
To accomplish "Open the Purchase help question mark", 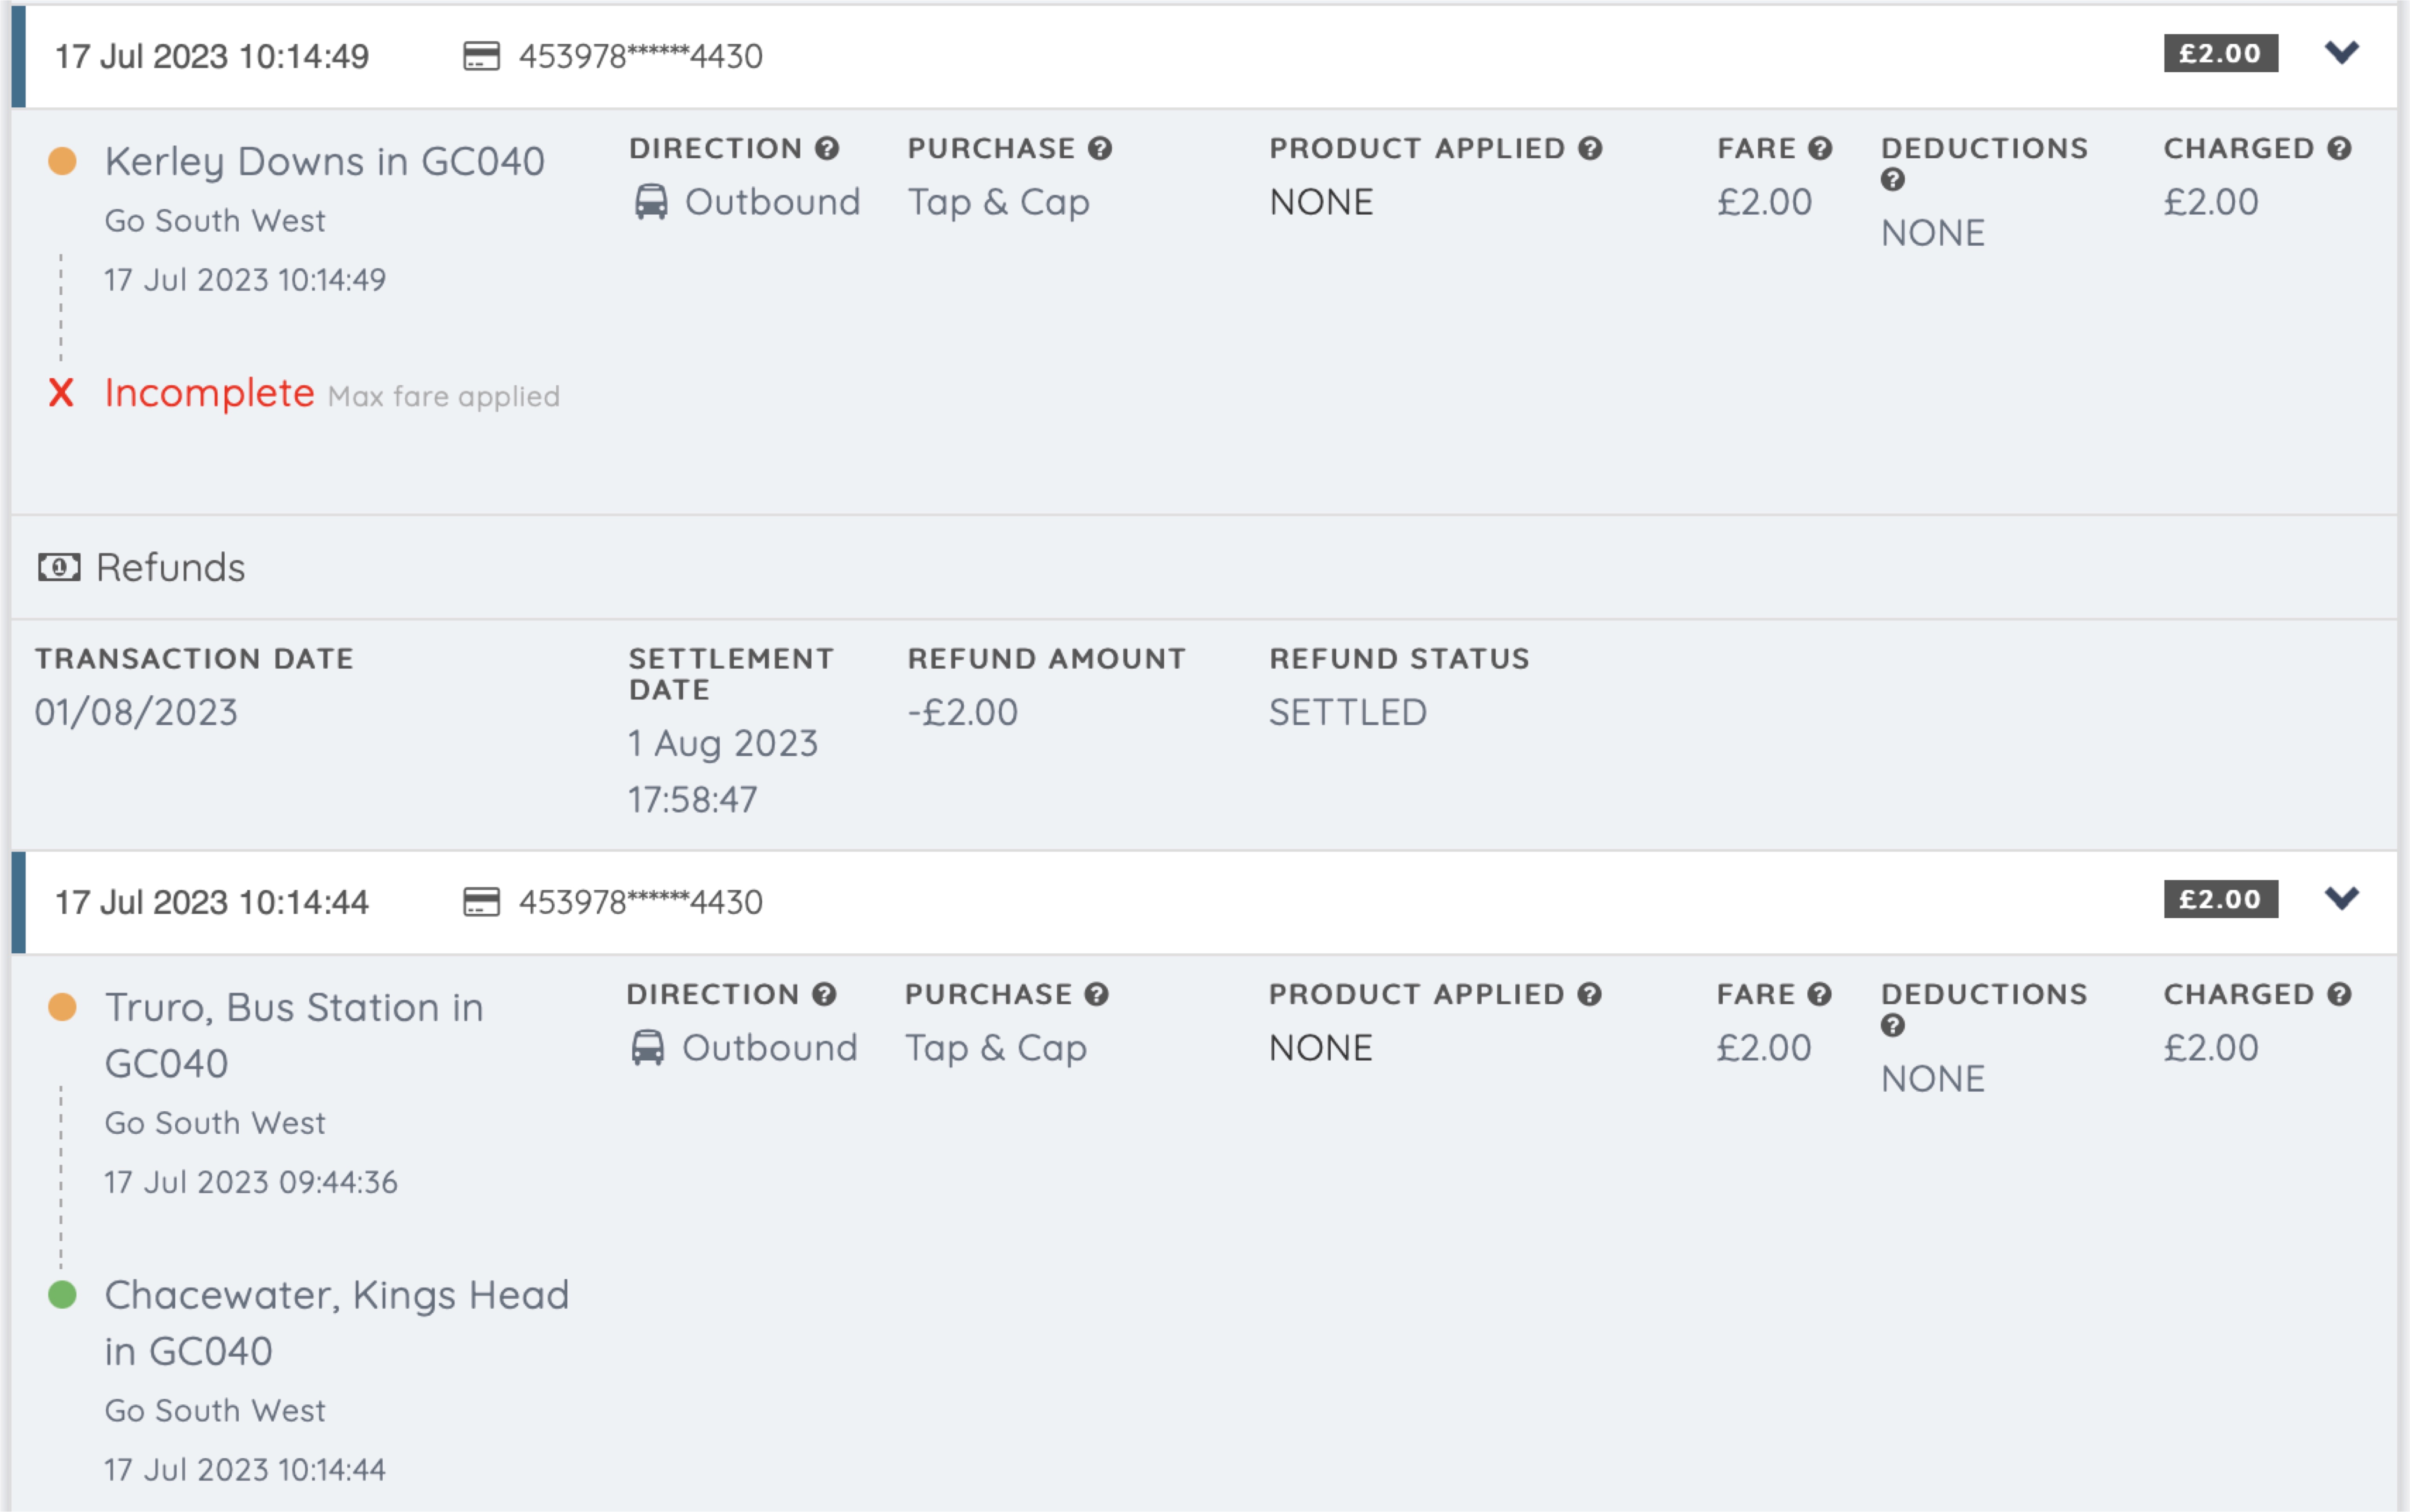I will [x=1099, y=147].
